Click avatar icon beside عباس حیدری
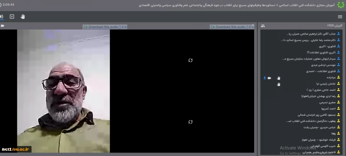Screen dimensions: 346x156 pos(338,127)
